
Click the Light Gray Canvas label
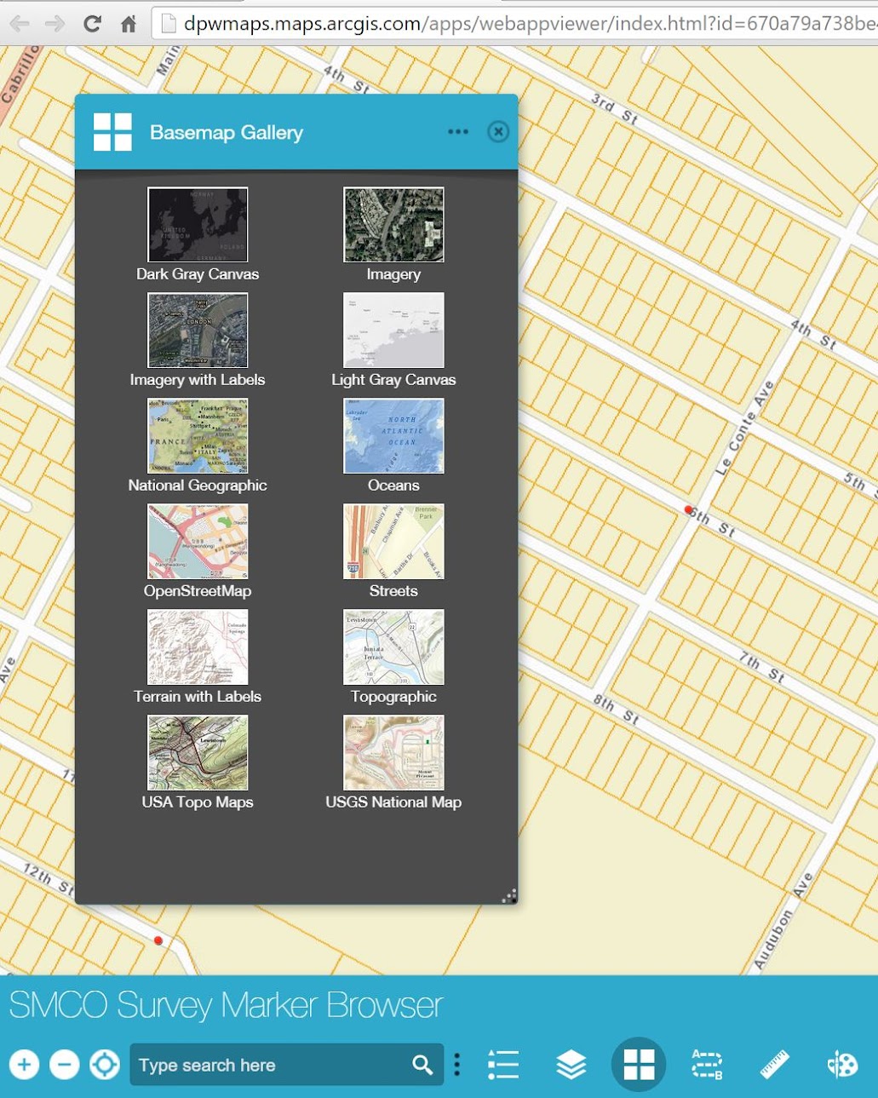[x=393, y=380]
